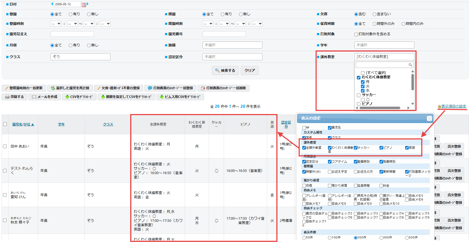Screen dimensions: 469x242
Task: Check サッカー in 課外教室 dropdown list
Action: pos(359,95)
